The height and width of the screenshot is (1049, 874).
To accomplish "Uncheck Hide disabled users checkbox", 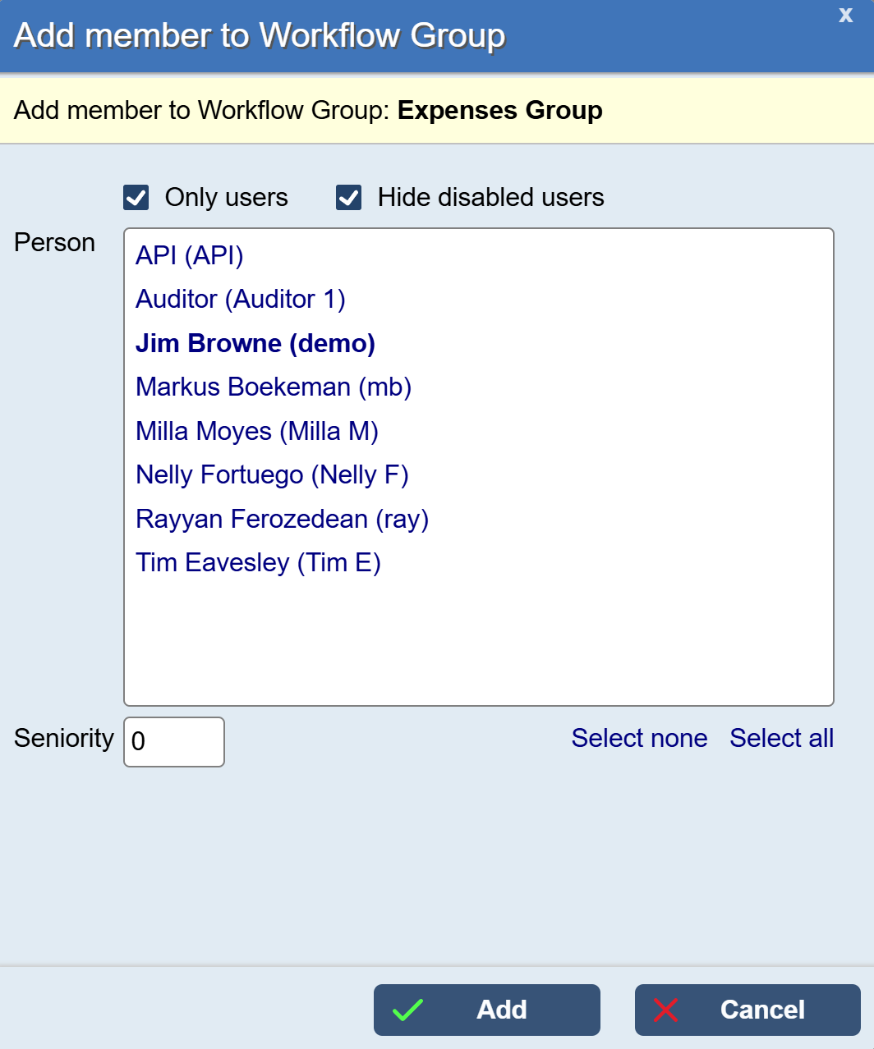I will click(x=349, y=198).
